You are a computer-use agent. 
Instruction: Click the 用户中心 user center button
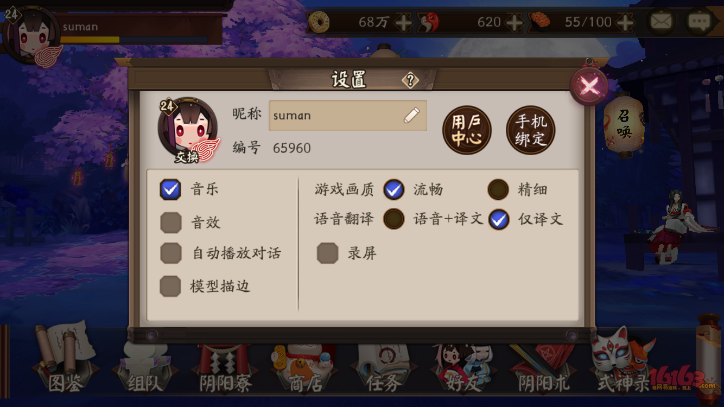tap(467, 130)
